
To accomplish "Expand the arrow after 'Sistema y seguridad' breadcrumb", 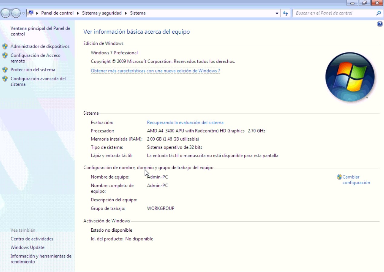I will coord(126,13).
